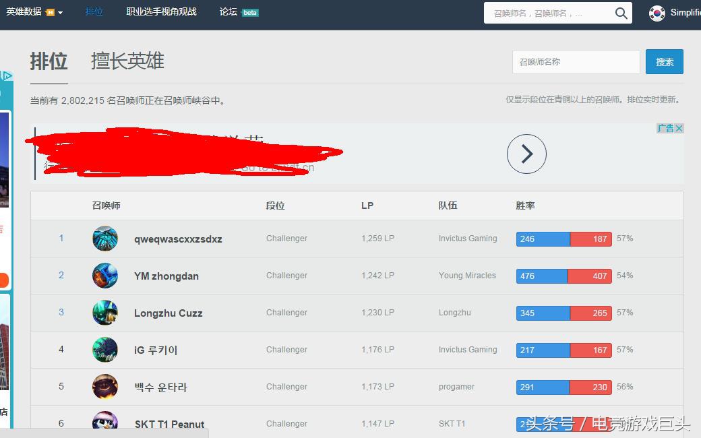
Task: Open summoner Longzhu Cuzz's profile
Action: pyautogui.click(x=168, y=313)
